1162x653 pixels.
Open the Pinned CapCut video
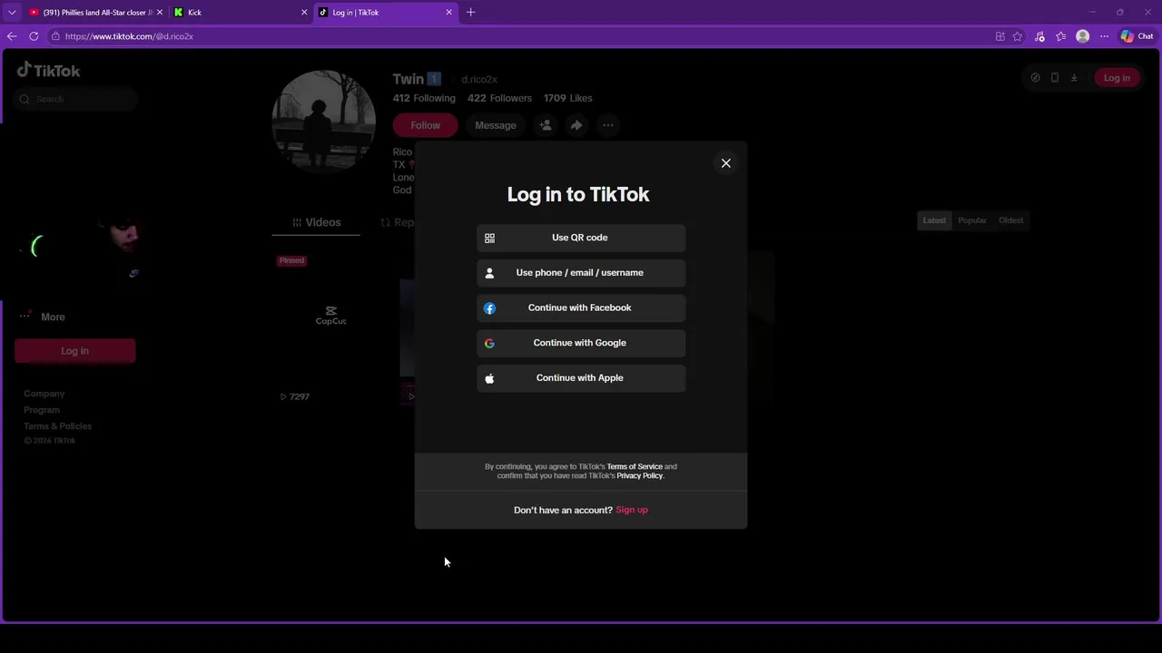[331, 328]
